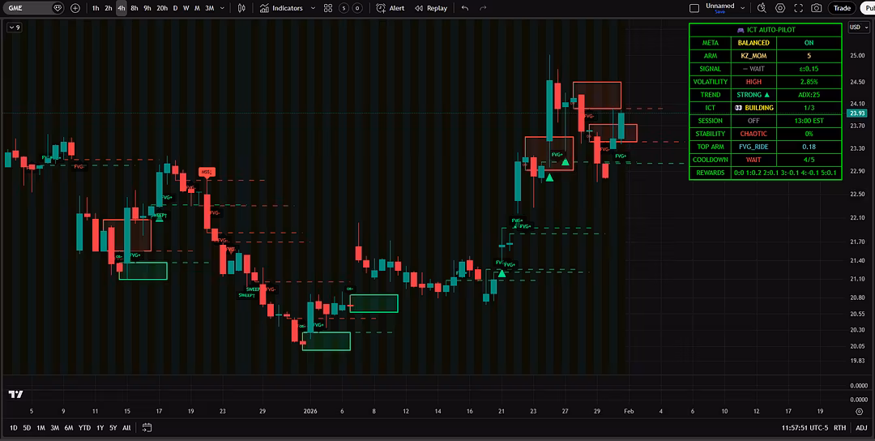This screenshot has height=441, width=875.
Task: Take a chart snapshot with camera icon
Action: click(817, 8)
